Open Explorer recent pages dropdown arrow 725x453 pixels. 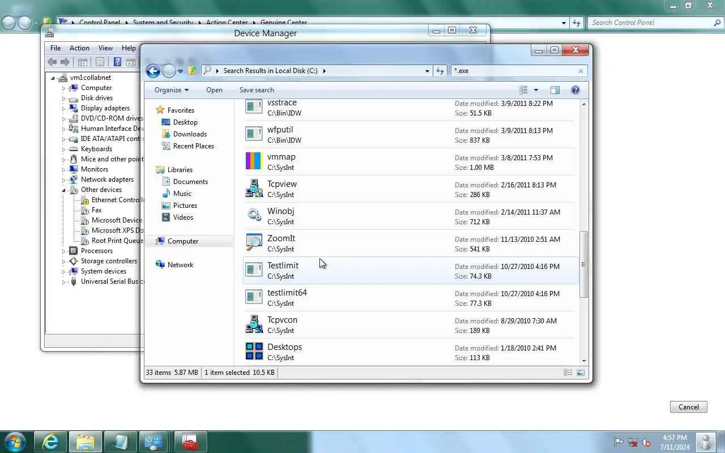click(180, 71)
